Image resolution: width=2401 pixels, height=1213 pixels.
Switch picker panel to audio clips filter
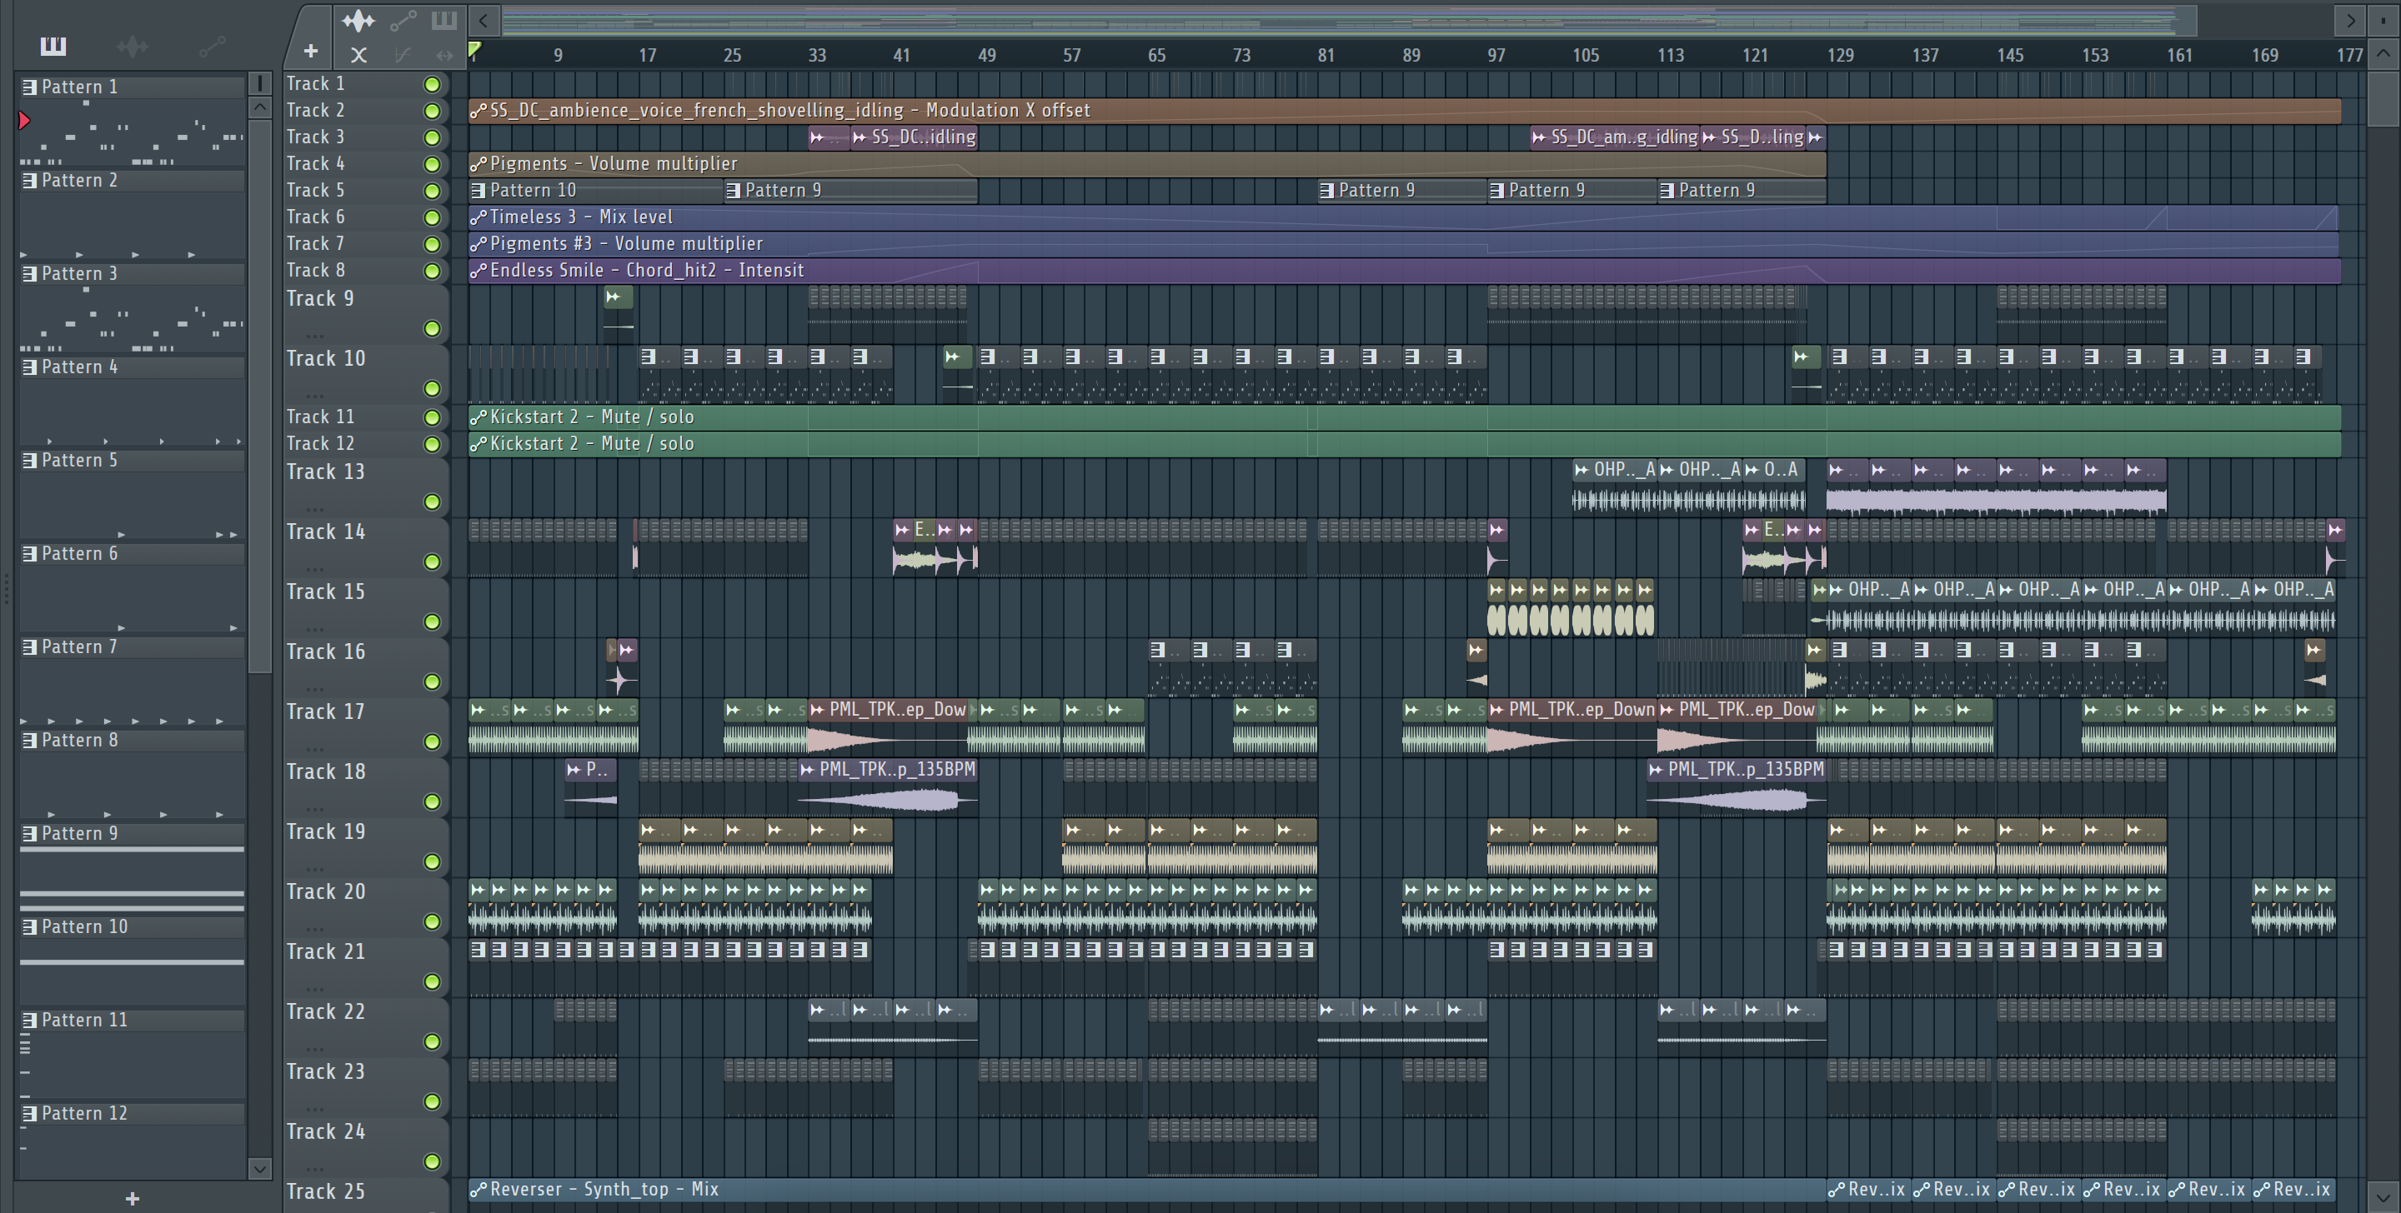pos(133,46)
